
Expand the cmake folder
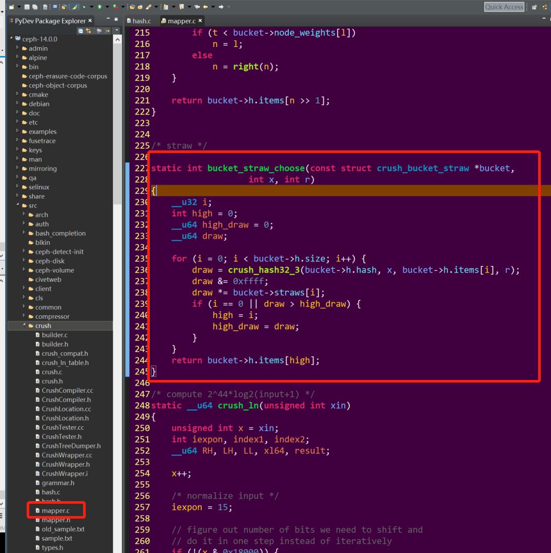[x=17, y=93]
